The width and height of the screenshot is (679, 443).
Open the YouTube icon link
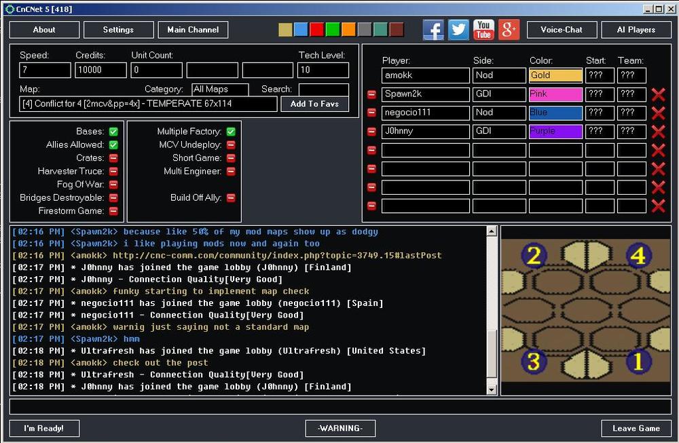click(x=483, y=30)
